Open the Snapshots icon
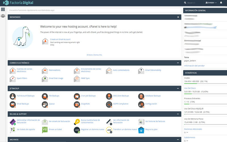The height and width of the screenshot is (142, 227). (x=77, y=104)
